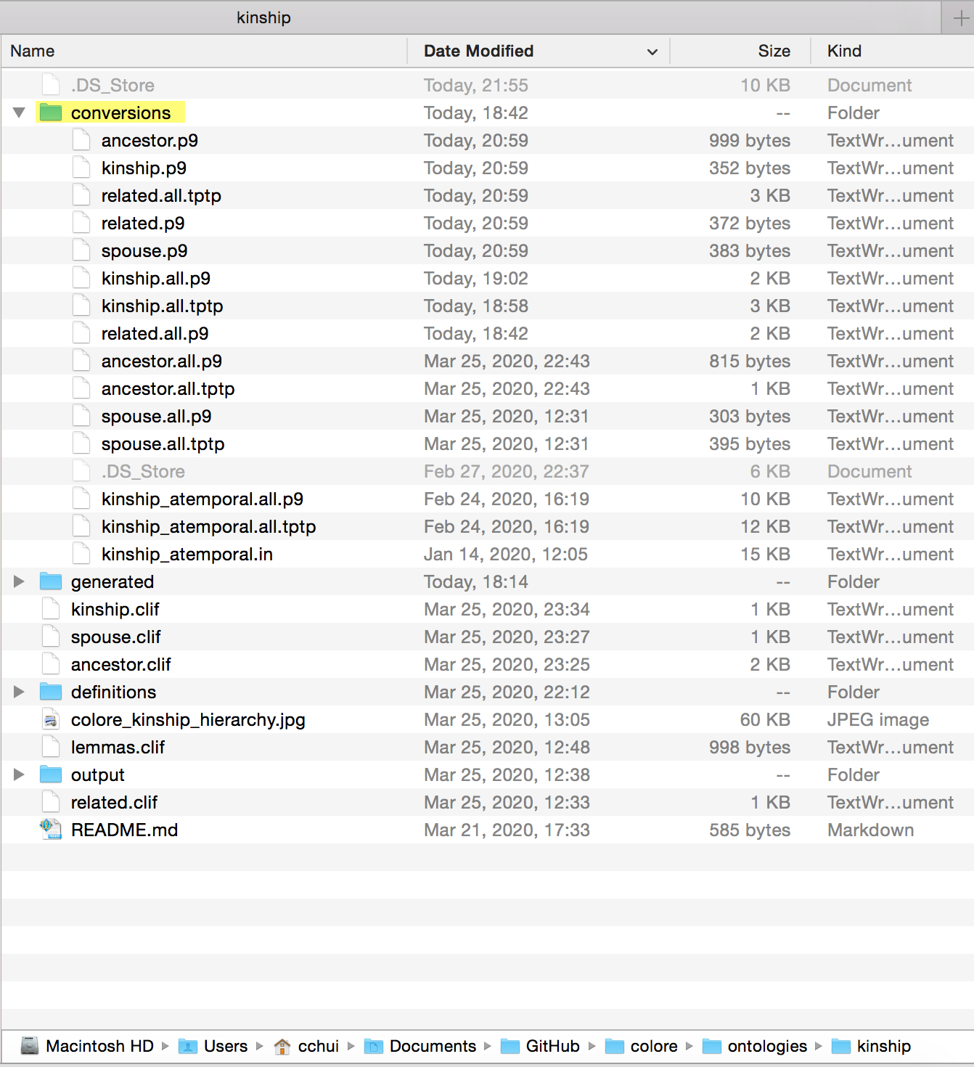Click the spouse.clif file icon
This screenshot has height=1067, width=974.
(x=51, y=637)
